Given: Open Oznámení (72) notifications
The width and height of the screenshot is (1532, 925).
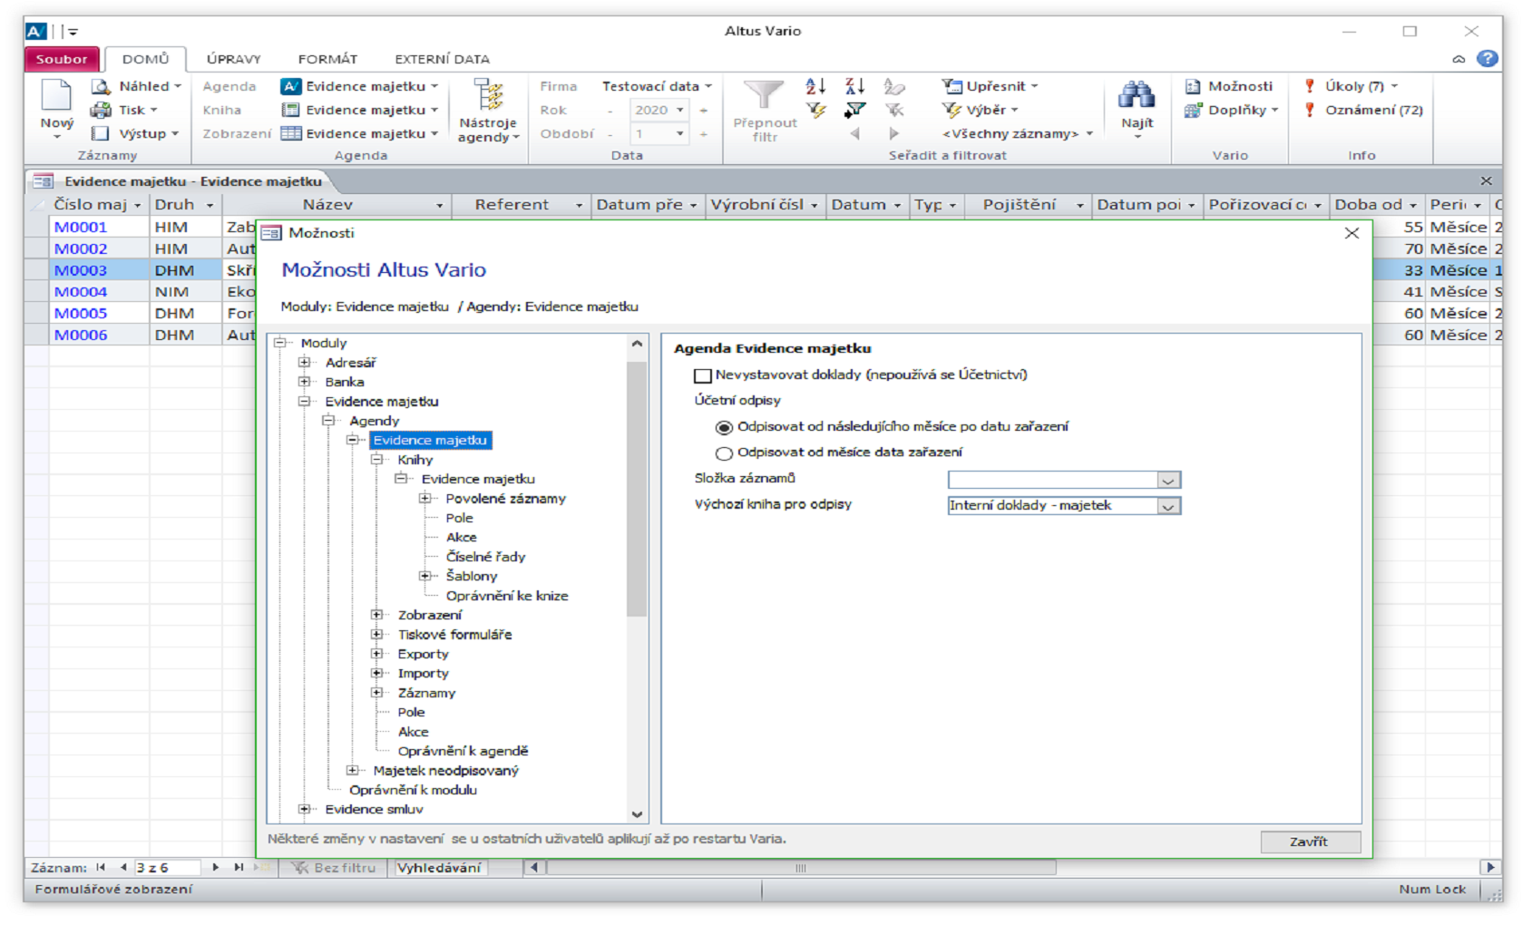Looking at the screenshot, I should (x=1363, y=110).
